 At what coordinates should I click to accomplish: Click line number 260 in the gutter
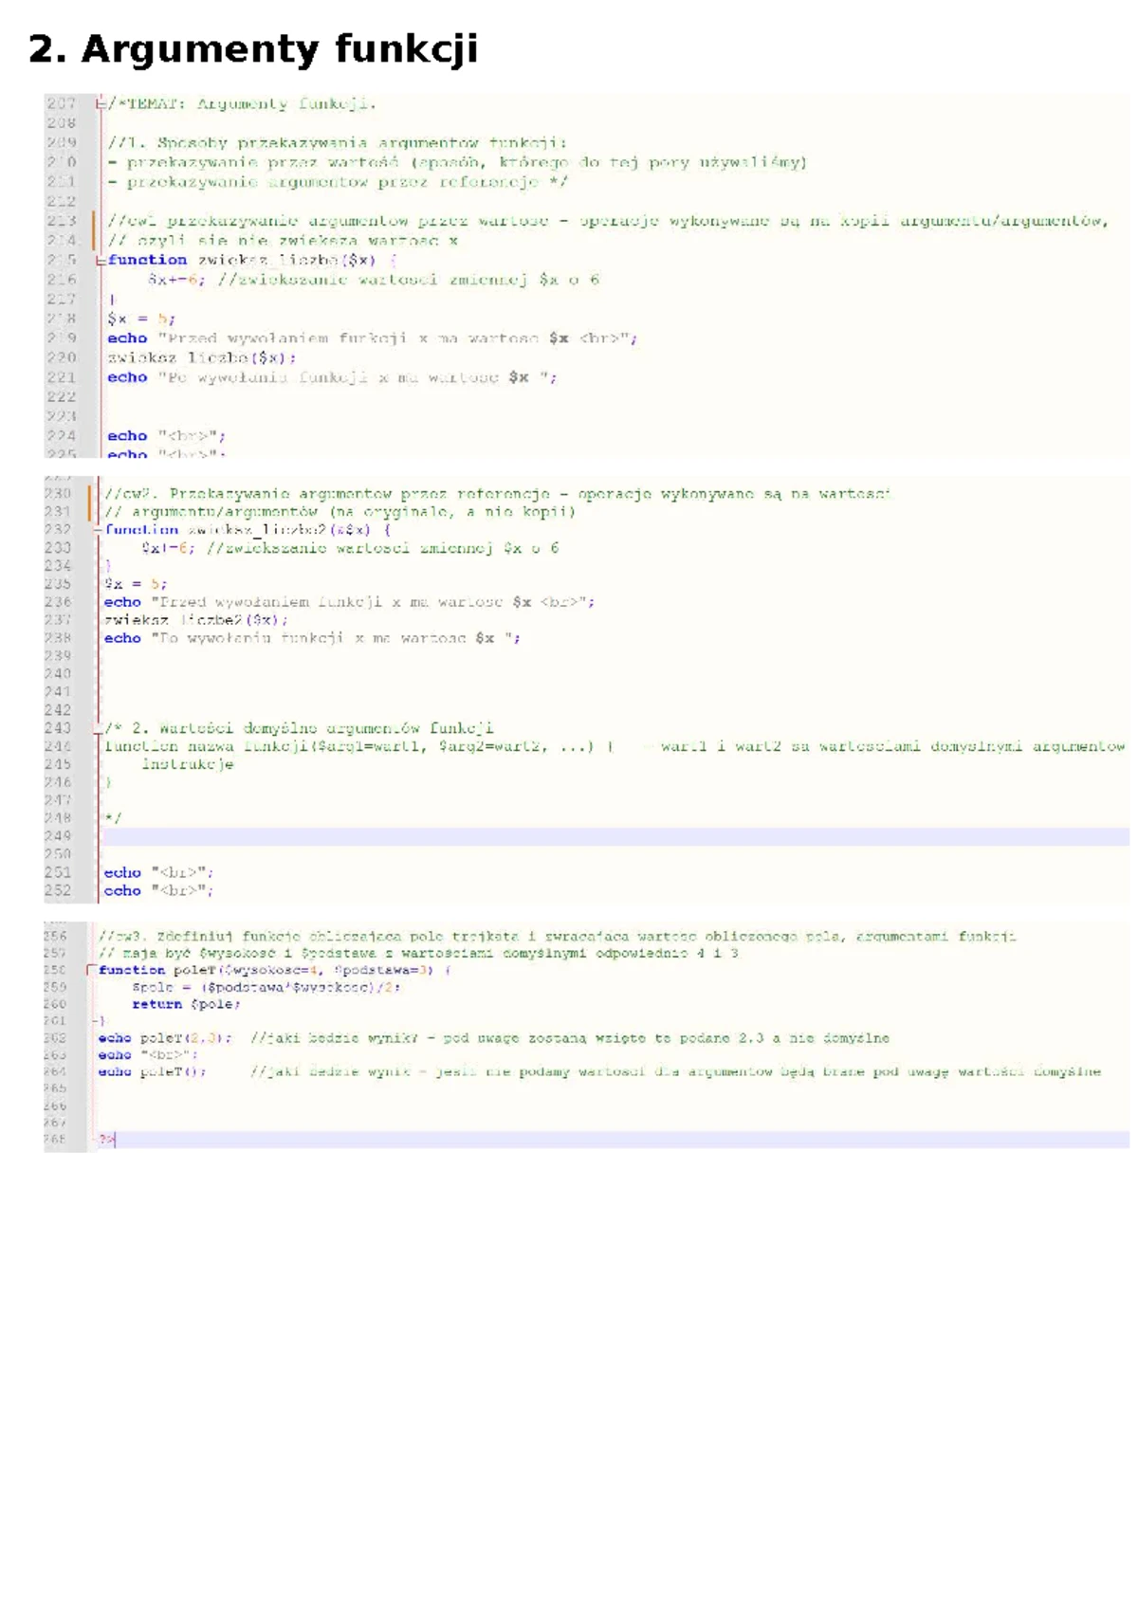[55, 1004]
